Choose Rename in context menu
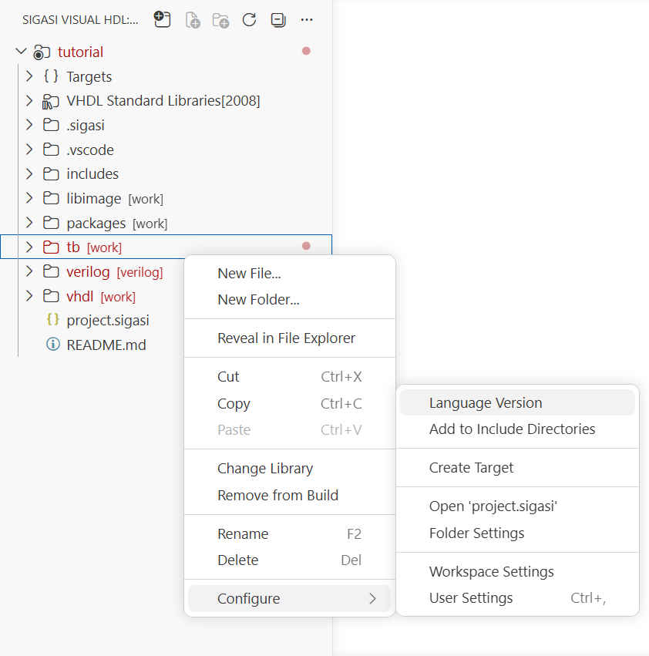Image resolution: width=649 pixels, height=656 pixels. tap(290, 534)
